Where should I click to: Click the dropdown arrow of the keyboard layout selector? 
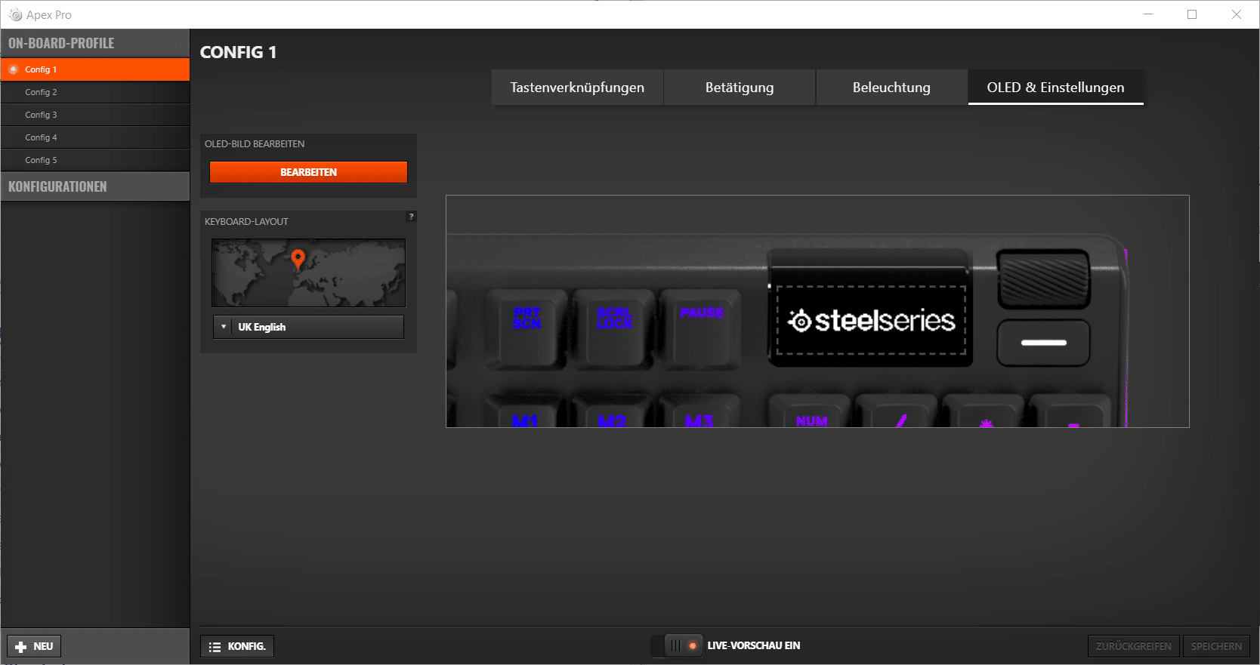click(224, 327)
